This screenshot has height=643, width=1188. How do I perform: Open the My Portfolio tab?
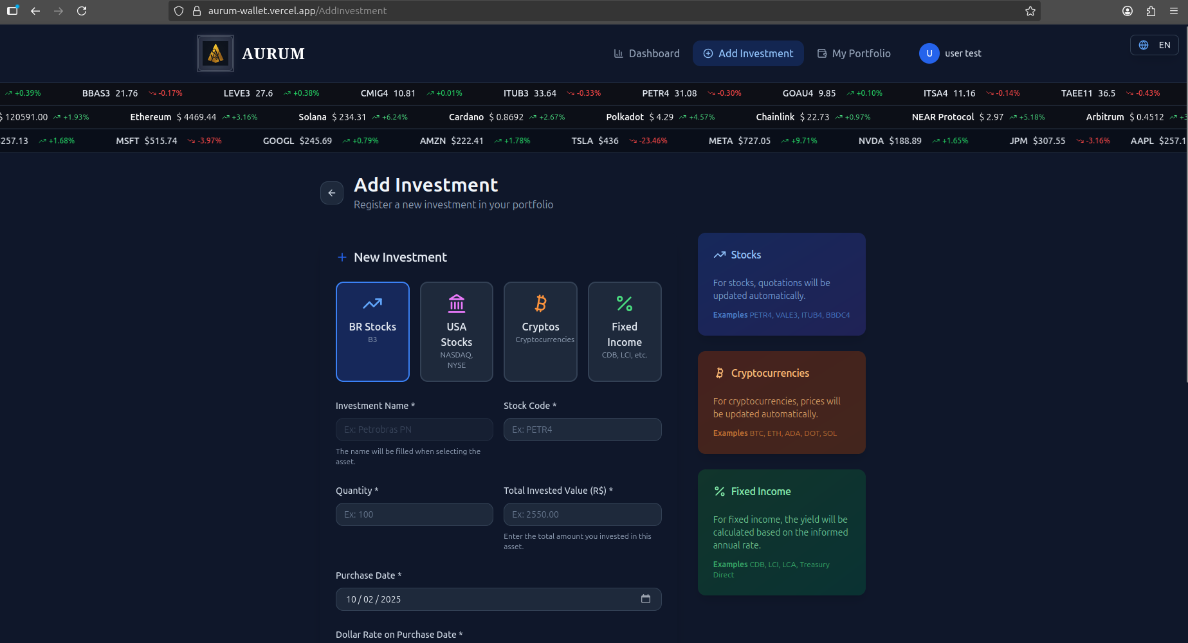854,53
